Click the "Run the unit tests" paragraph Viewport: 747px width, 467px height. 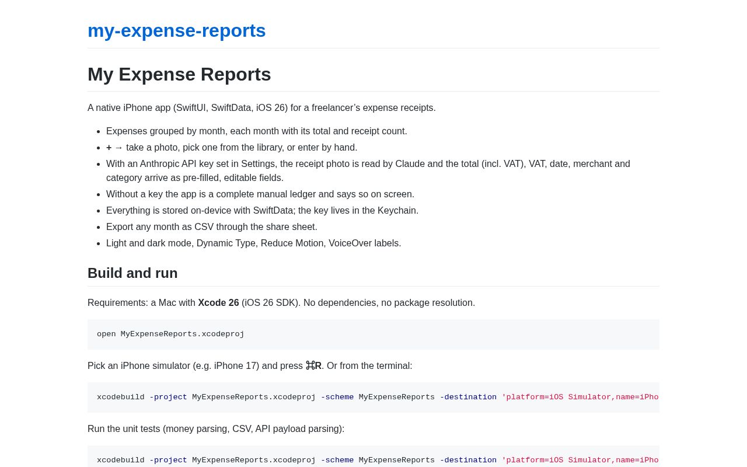point(216,429)
